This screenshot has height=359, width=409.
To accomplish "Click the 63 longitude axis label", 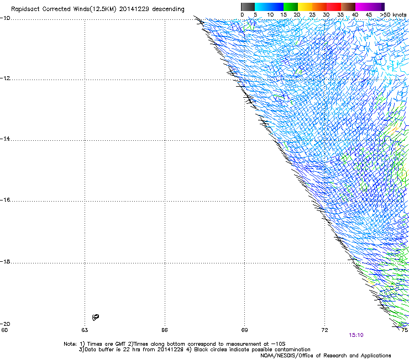I will pos(85,330).
